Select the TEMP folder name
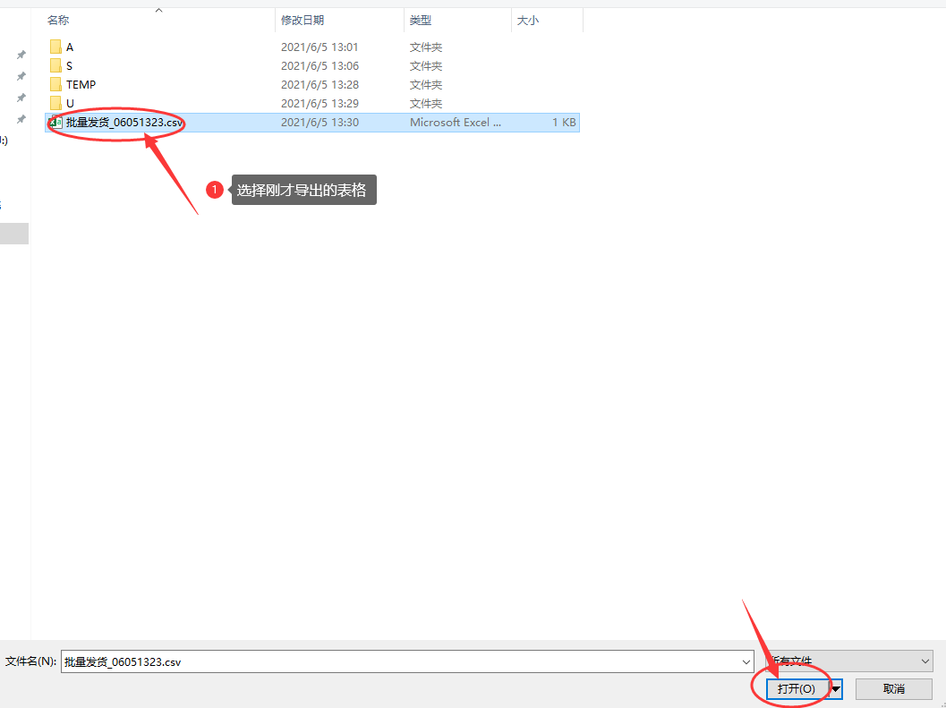The height and width of the screenshot is (708, 946). click(x=81, y=84)
